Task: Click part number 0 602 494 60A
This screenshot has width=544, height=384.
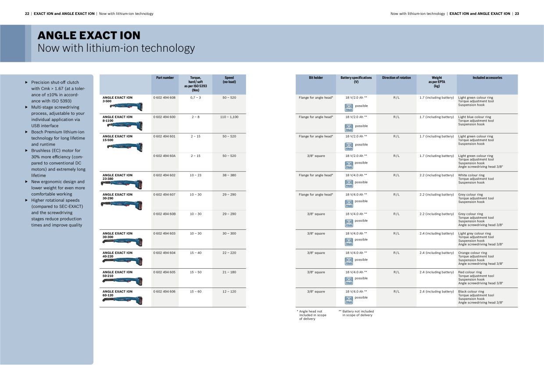Action: (164, 156)
